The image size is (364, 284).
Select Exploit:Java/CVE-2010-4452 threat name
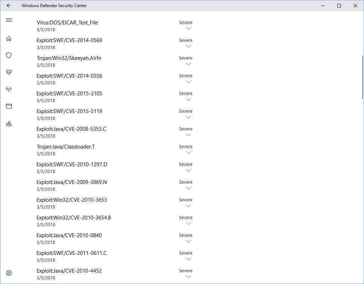69,271
